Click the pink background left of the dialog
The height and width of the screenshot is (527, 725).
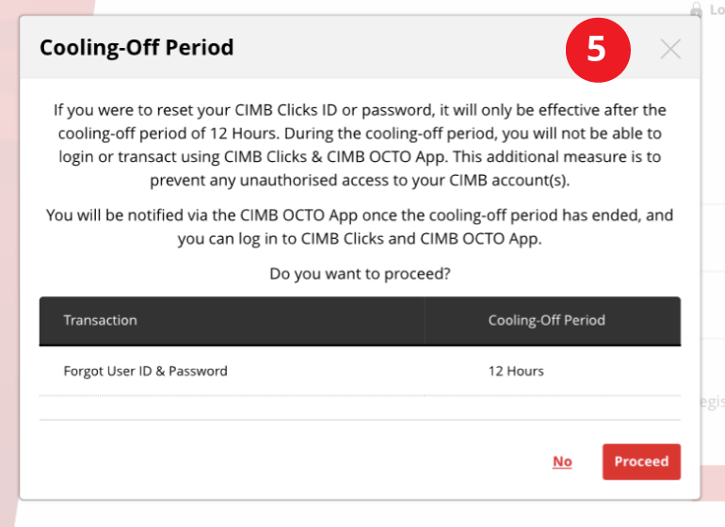[9, 278]
